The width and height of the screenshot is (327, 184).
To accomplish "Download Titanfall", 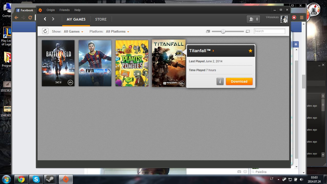I will click(x=239, y=81).
